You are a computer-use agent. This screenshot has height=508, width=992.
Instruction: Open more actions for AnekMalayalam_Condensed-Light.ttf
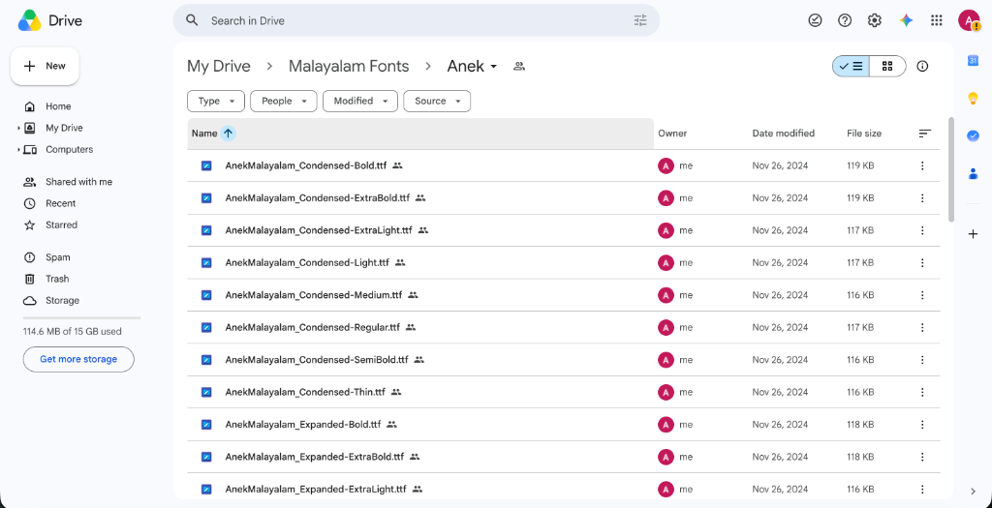922,262
